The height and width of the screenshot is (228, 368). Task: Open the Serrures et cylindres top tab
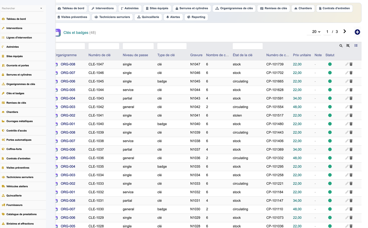point(192,8)
